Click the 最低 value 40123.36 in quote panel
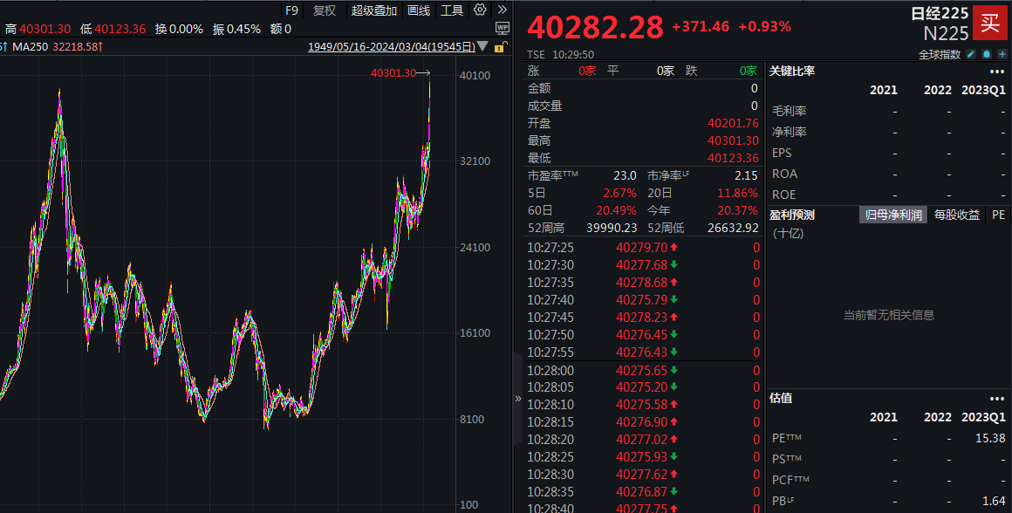Image resolution: width=1012 pixels, height=513 pixels. pos(733,158)
